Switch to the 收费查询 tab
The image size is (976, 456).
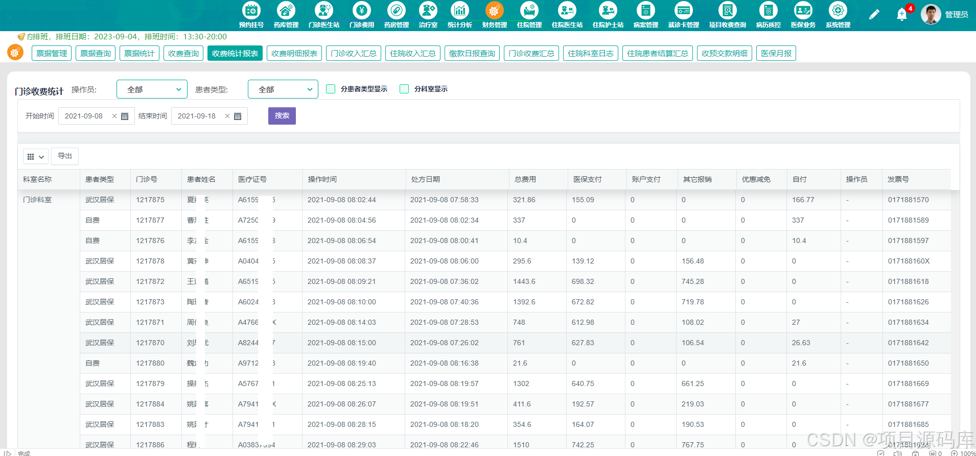click(x=183, y=53)
